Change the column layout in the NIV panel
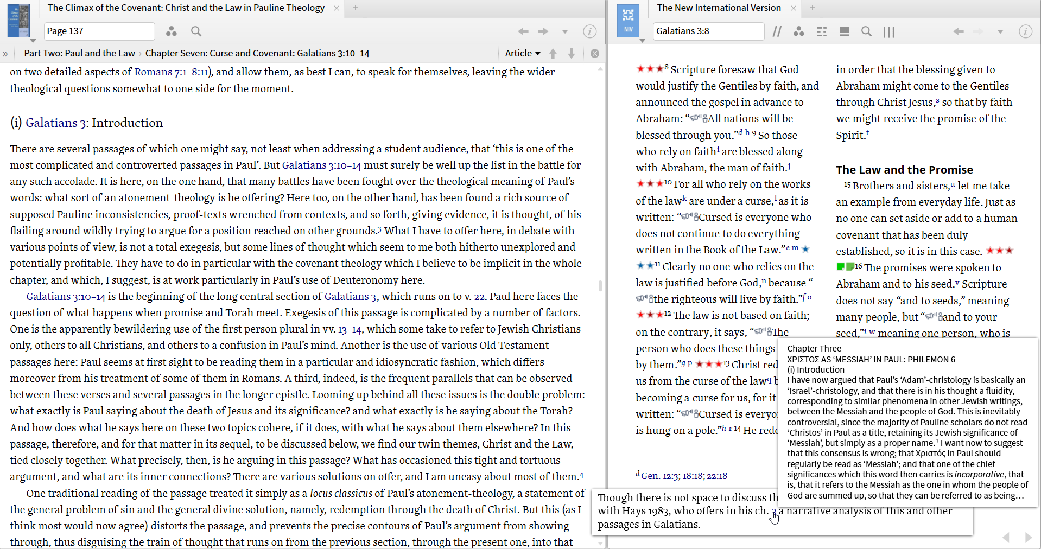 [x=889, y=32]
